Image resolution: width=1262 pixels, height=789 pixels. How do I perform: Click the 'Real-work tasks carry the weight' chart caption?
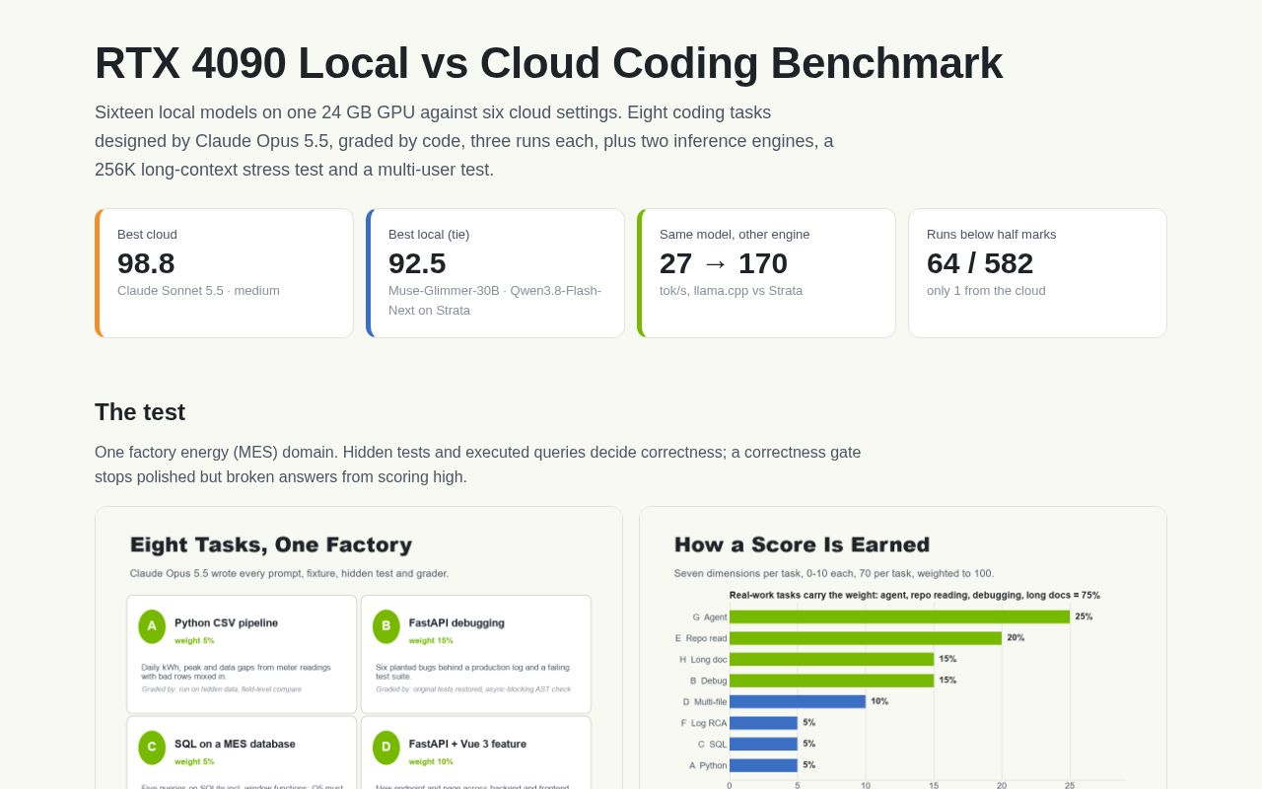pos(914,596)
